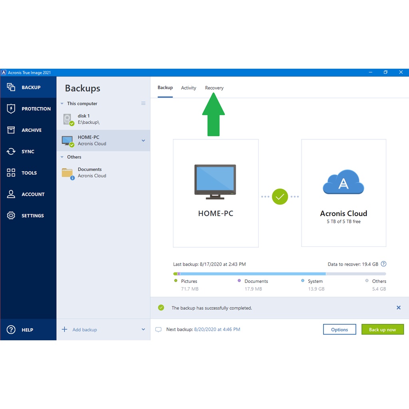Click the Add backup label
409x409 pixels.
tap(85, 330)
